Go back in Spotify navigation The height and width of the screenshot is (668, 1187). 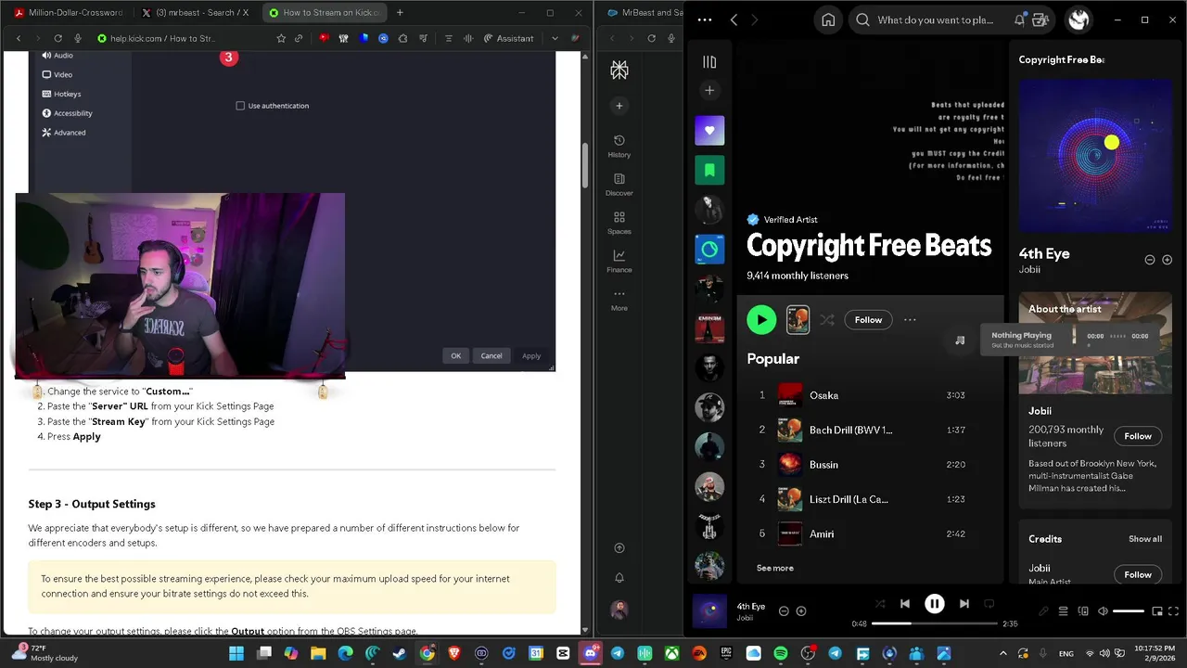click(734, 19)
